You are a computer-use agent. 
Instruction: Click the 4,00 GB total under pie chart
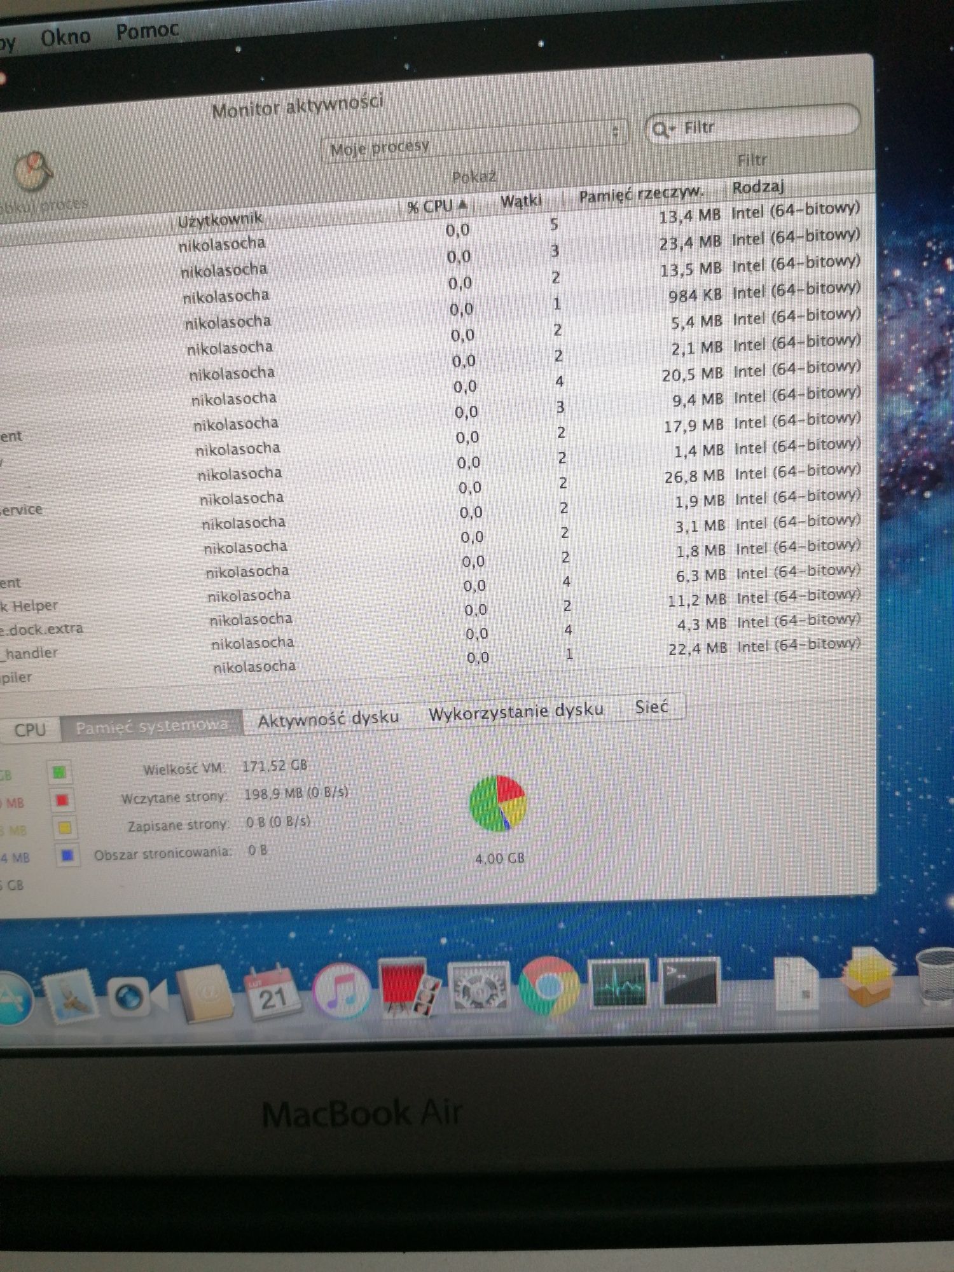pyautogui.click(x=500, y=859)
